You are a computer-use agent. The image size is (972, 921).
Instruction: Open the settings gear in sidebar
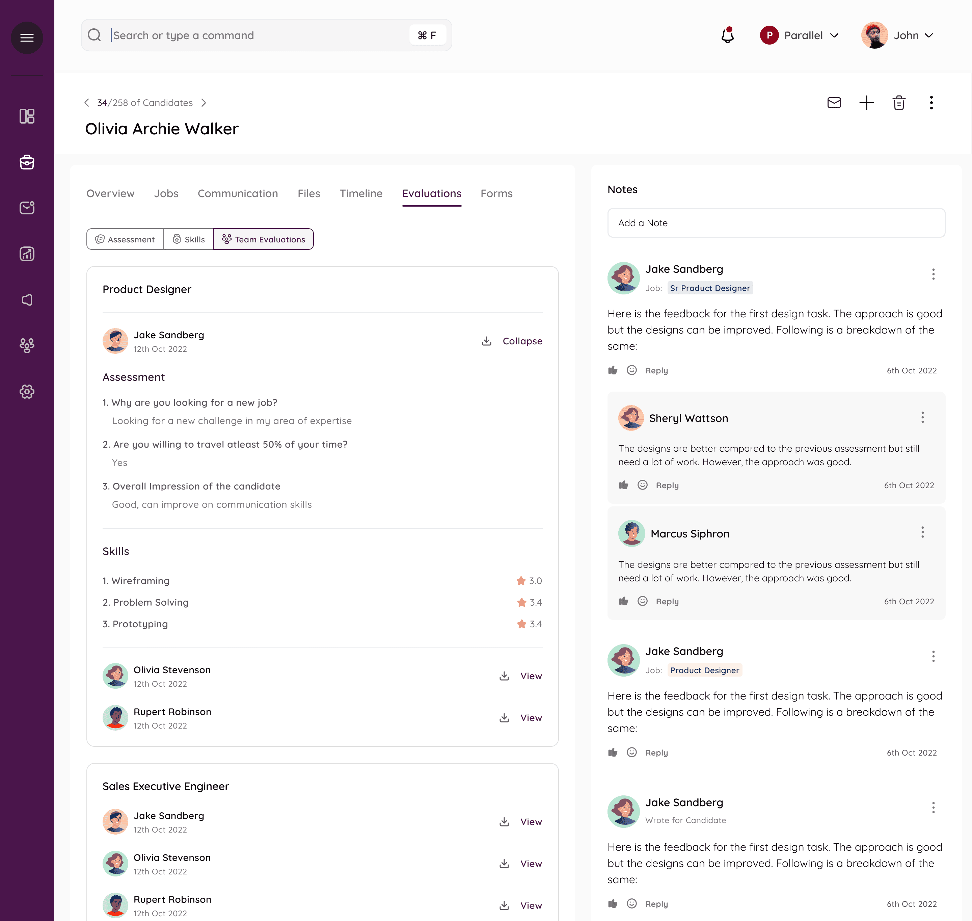tap(27, 391)
